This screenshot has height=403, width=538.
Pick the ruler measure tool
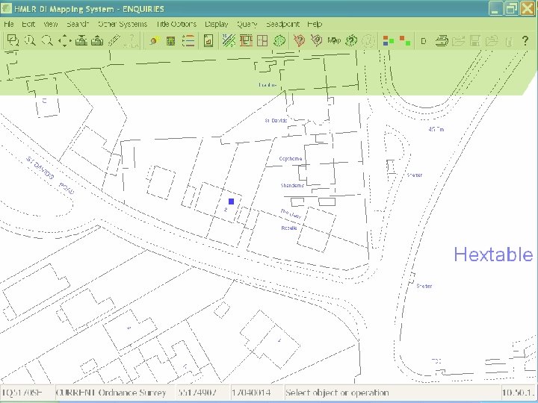(x=115, y=40)
